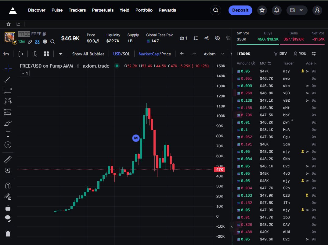The width and height of the screenshot is (328, 245).
Task: Click the small chart icon beside favorites star
Action: (18, 24)
